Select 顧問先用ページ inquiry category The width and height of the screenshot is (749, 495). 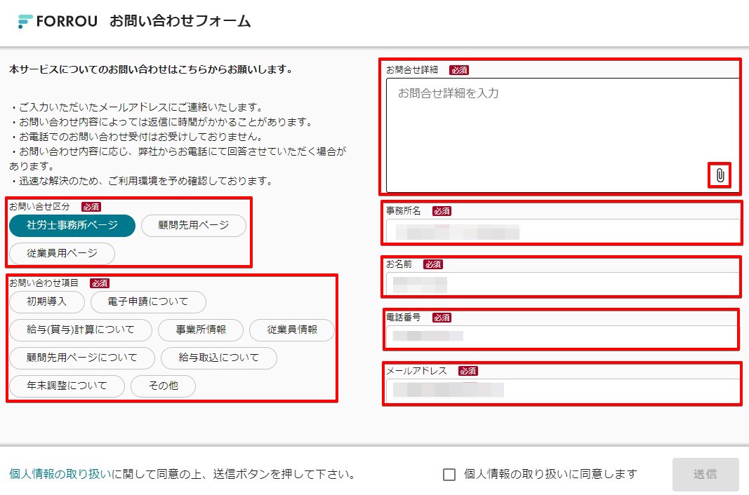pyautogui.click(x=194, y=225)
